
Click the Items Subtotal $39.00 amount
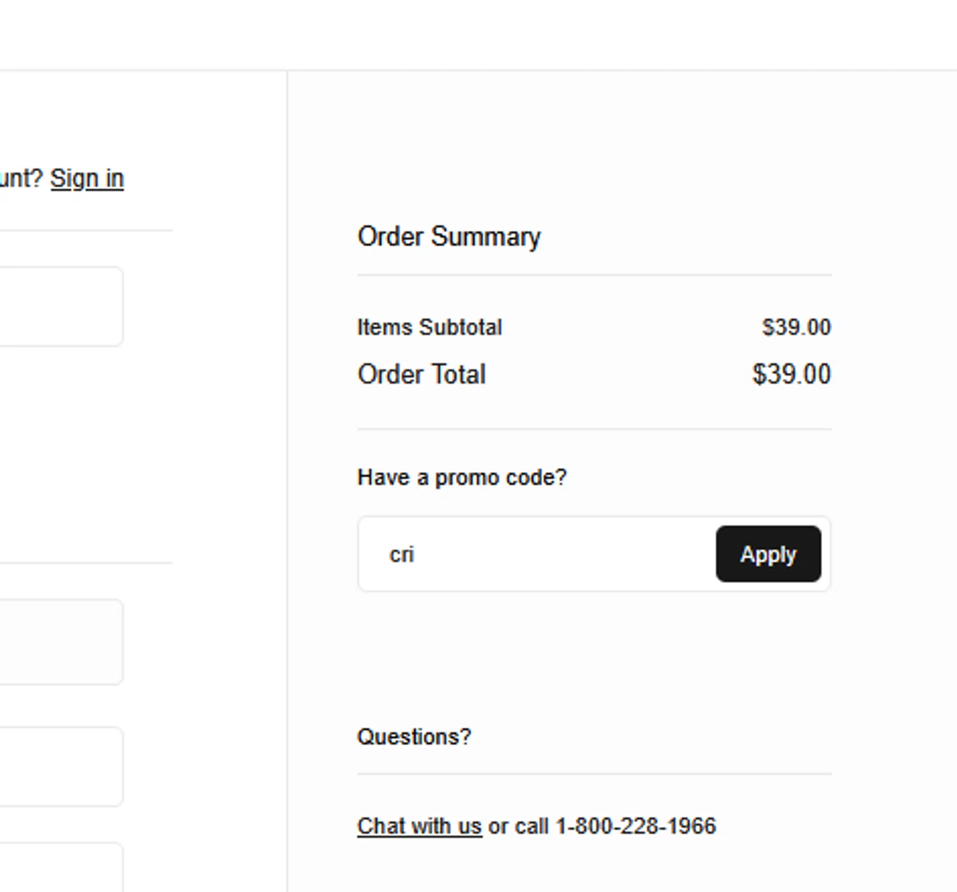click(796, 327)
